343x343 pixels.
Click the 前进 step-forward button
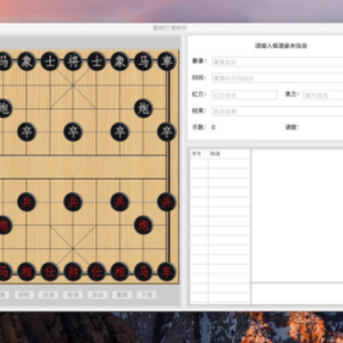click(x=73, y=294)
